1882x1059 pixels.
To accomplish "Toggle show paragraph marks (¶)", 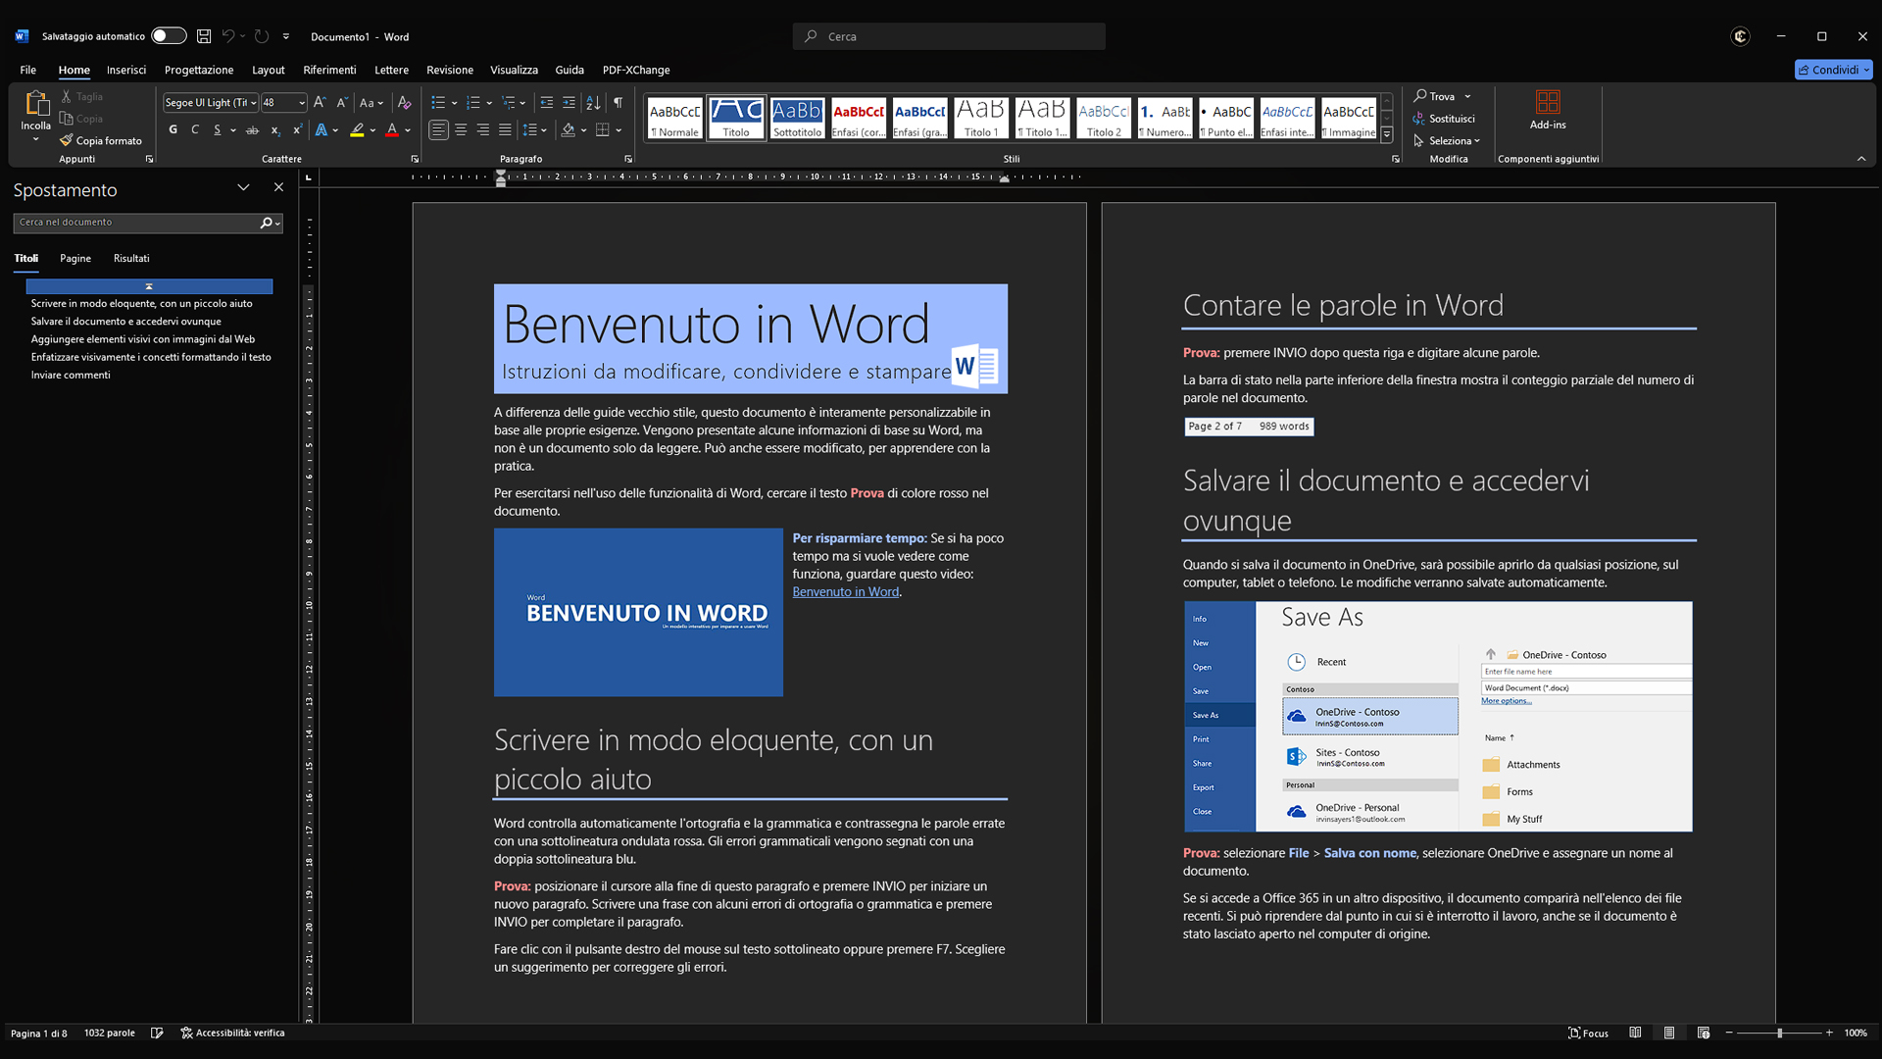I will coord(618,102).
